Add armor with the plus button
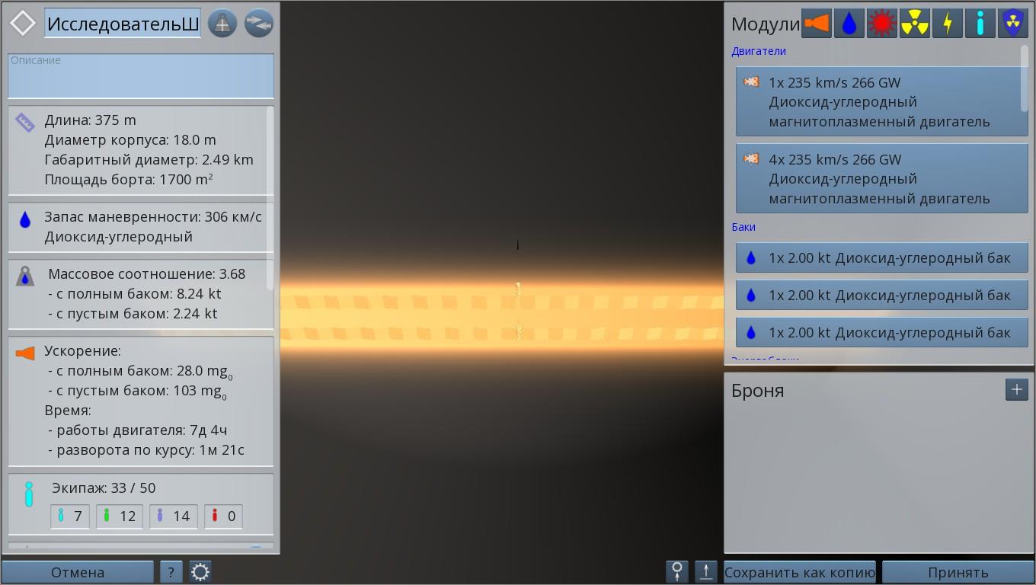Viewport: 1036px width, 585px height. [x=1016, y=389]
